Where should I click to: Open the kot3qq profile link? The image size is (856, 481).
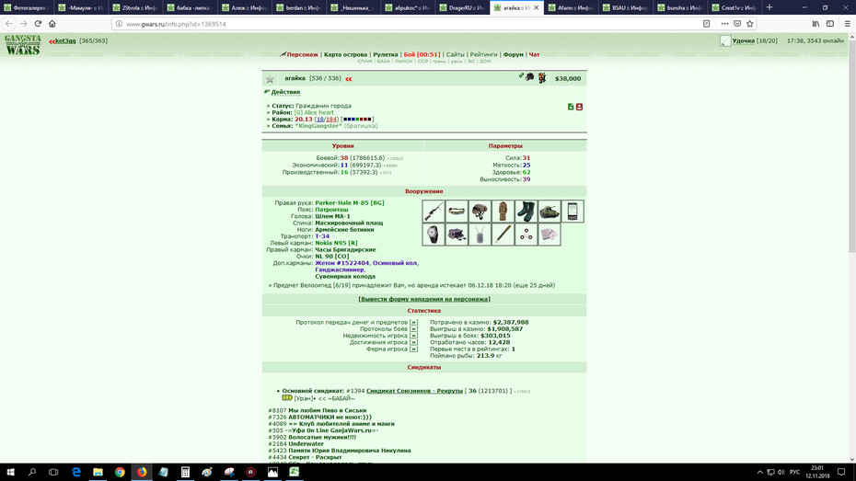(x=65, y=40)
